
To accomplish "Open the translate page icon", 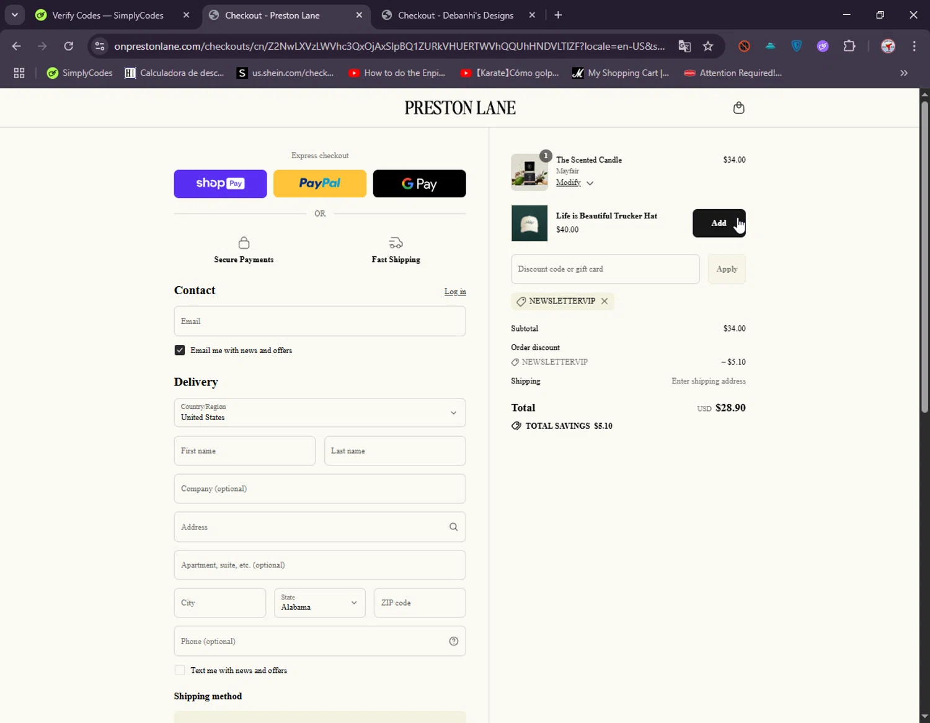I will [684, 46].
